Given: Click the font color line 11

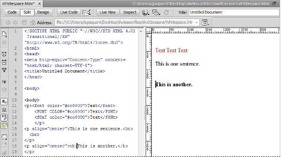Looking at the screenshot, I should point(70,106).
